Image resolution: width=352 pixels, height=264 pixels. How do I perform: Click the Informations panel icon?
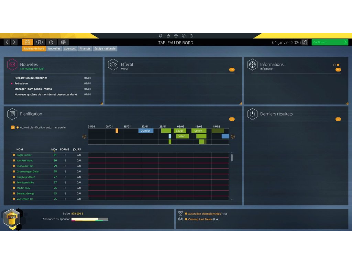(252, 65)
